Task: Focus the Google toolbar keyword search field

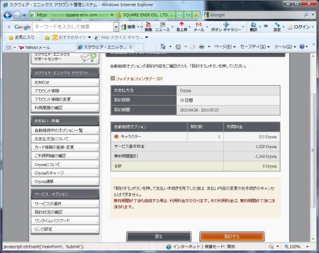Action: (73, 27)
